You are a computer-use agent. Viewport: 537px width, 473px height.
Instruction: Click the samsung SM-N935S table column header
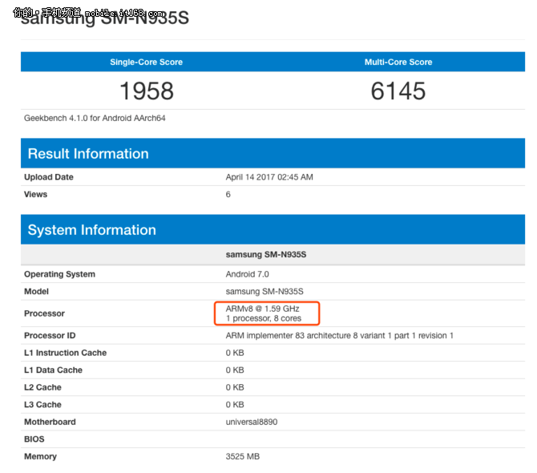(266, 254)
